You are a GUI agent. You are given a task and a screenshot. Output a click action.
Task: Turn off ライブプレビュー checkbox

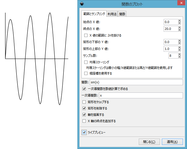[84, 132]
